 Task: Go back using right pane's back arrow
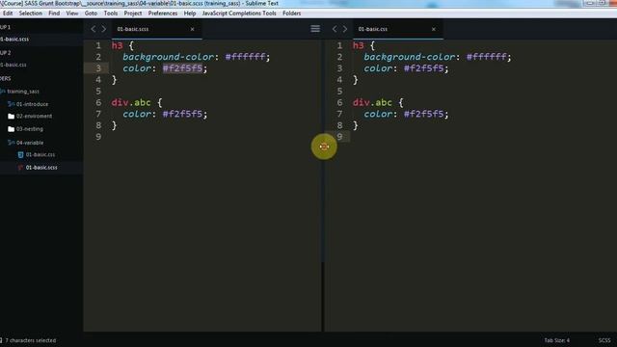click(x=335, y=29)
